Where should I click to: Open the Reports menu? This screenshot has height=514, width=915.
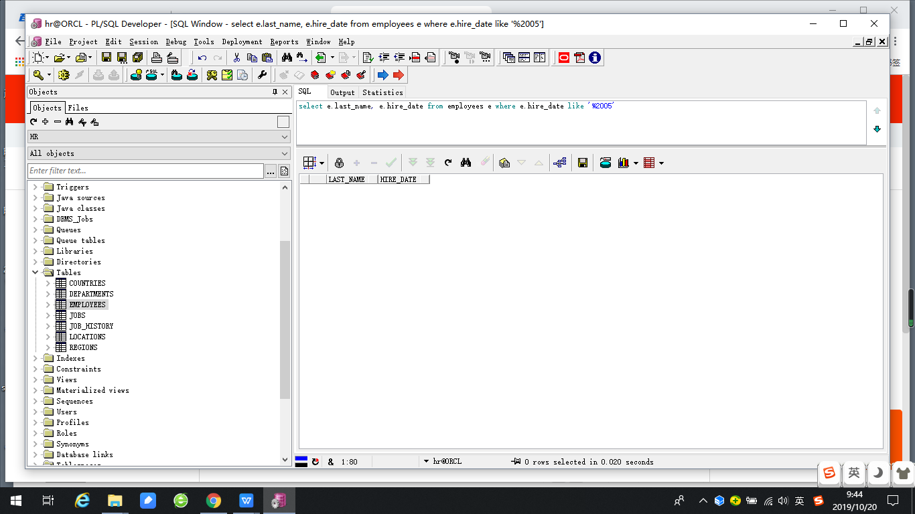tap(285, 41)
